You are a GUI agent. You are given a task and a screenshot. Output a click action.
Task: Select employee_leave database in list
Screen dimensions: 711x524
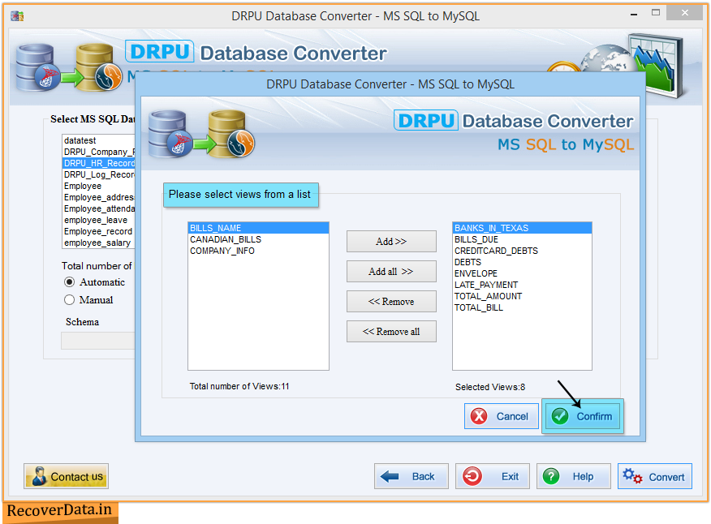point(98,220)
